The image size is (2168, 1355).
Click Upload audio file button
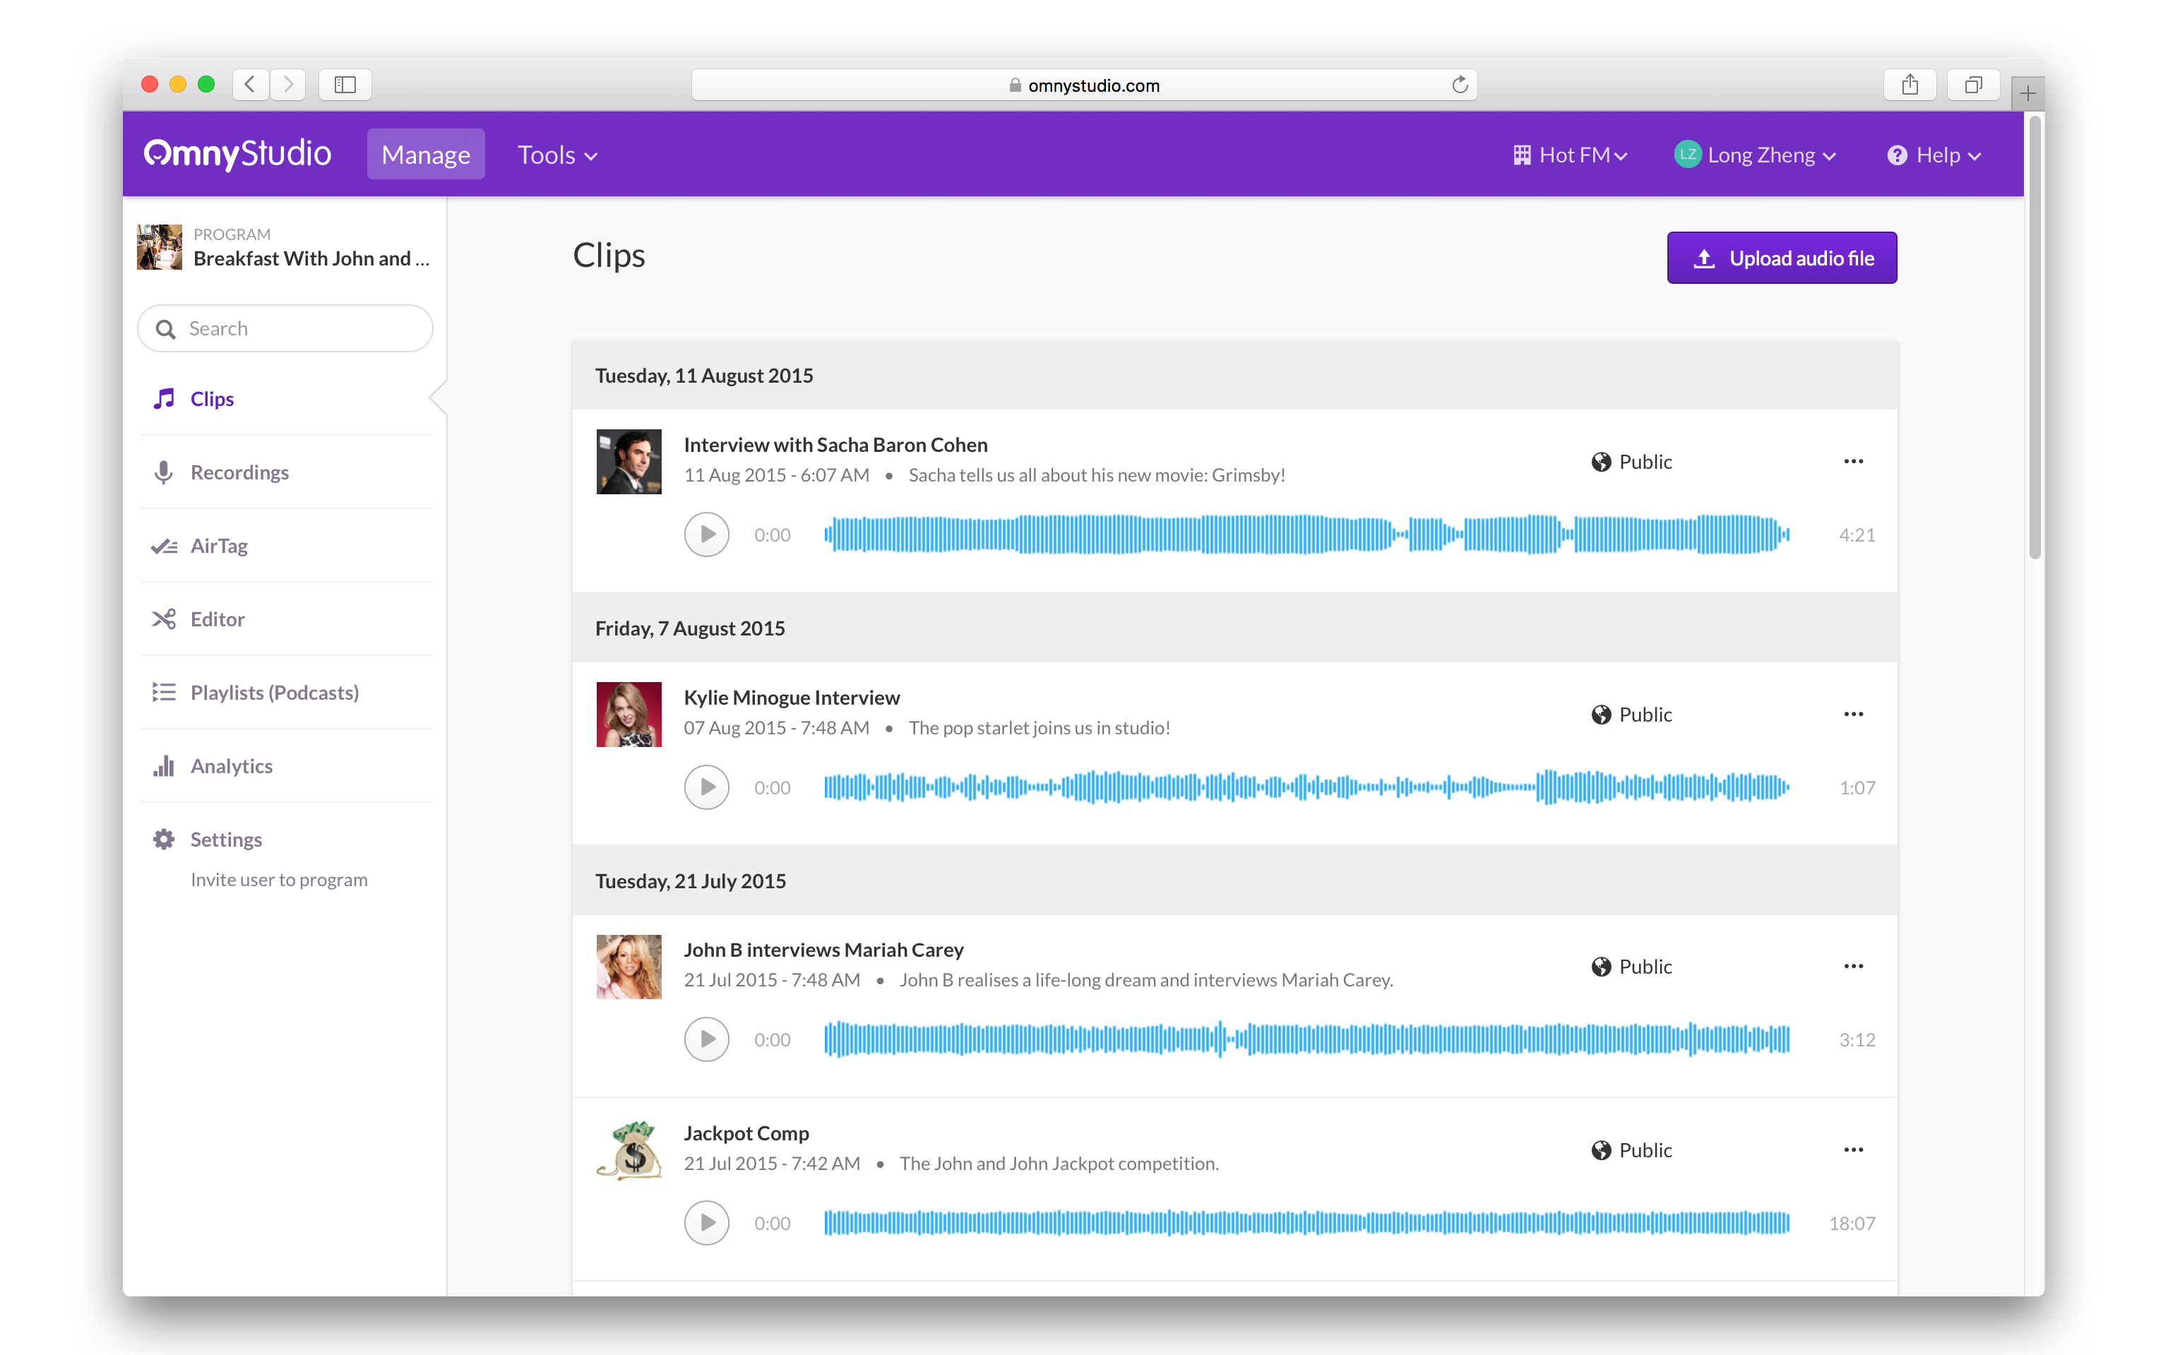coord(1781,258)
